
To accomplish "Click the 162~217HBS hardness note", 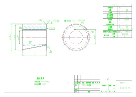I will tap(45, 82).
